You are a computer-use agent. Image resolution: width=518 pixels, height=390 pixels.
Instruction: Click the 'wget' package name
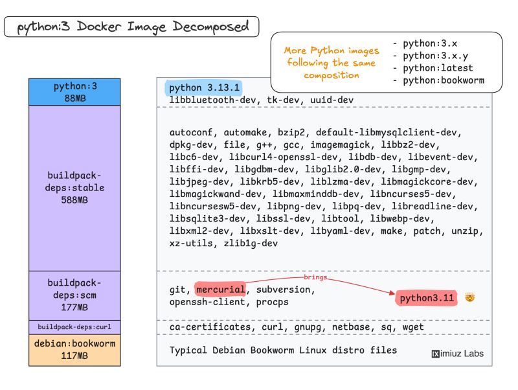413,327
